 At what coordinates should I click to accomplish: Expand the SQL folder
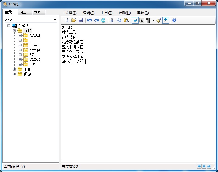coord(20,55)
